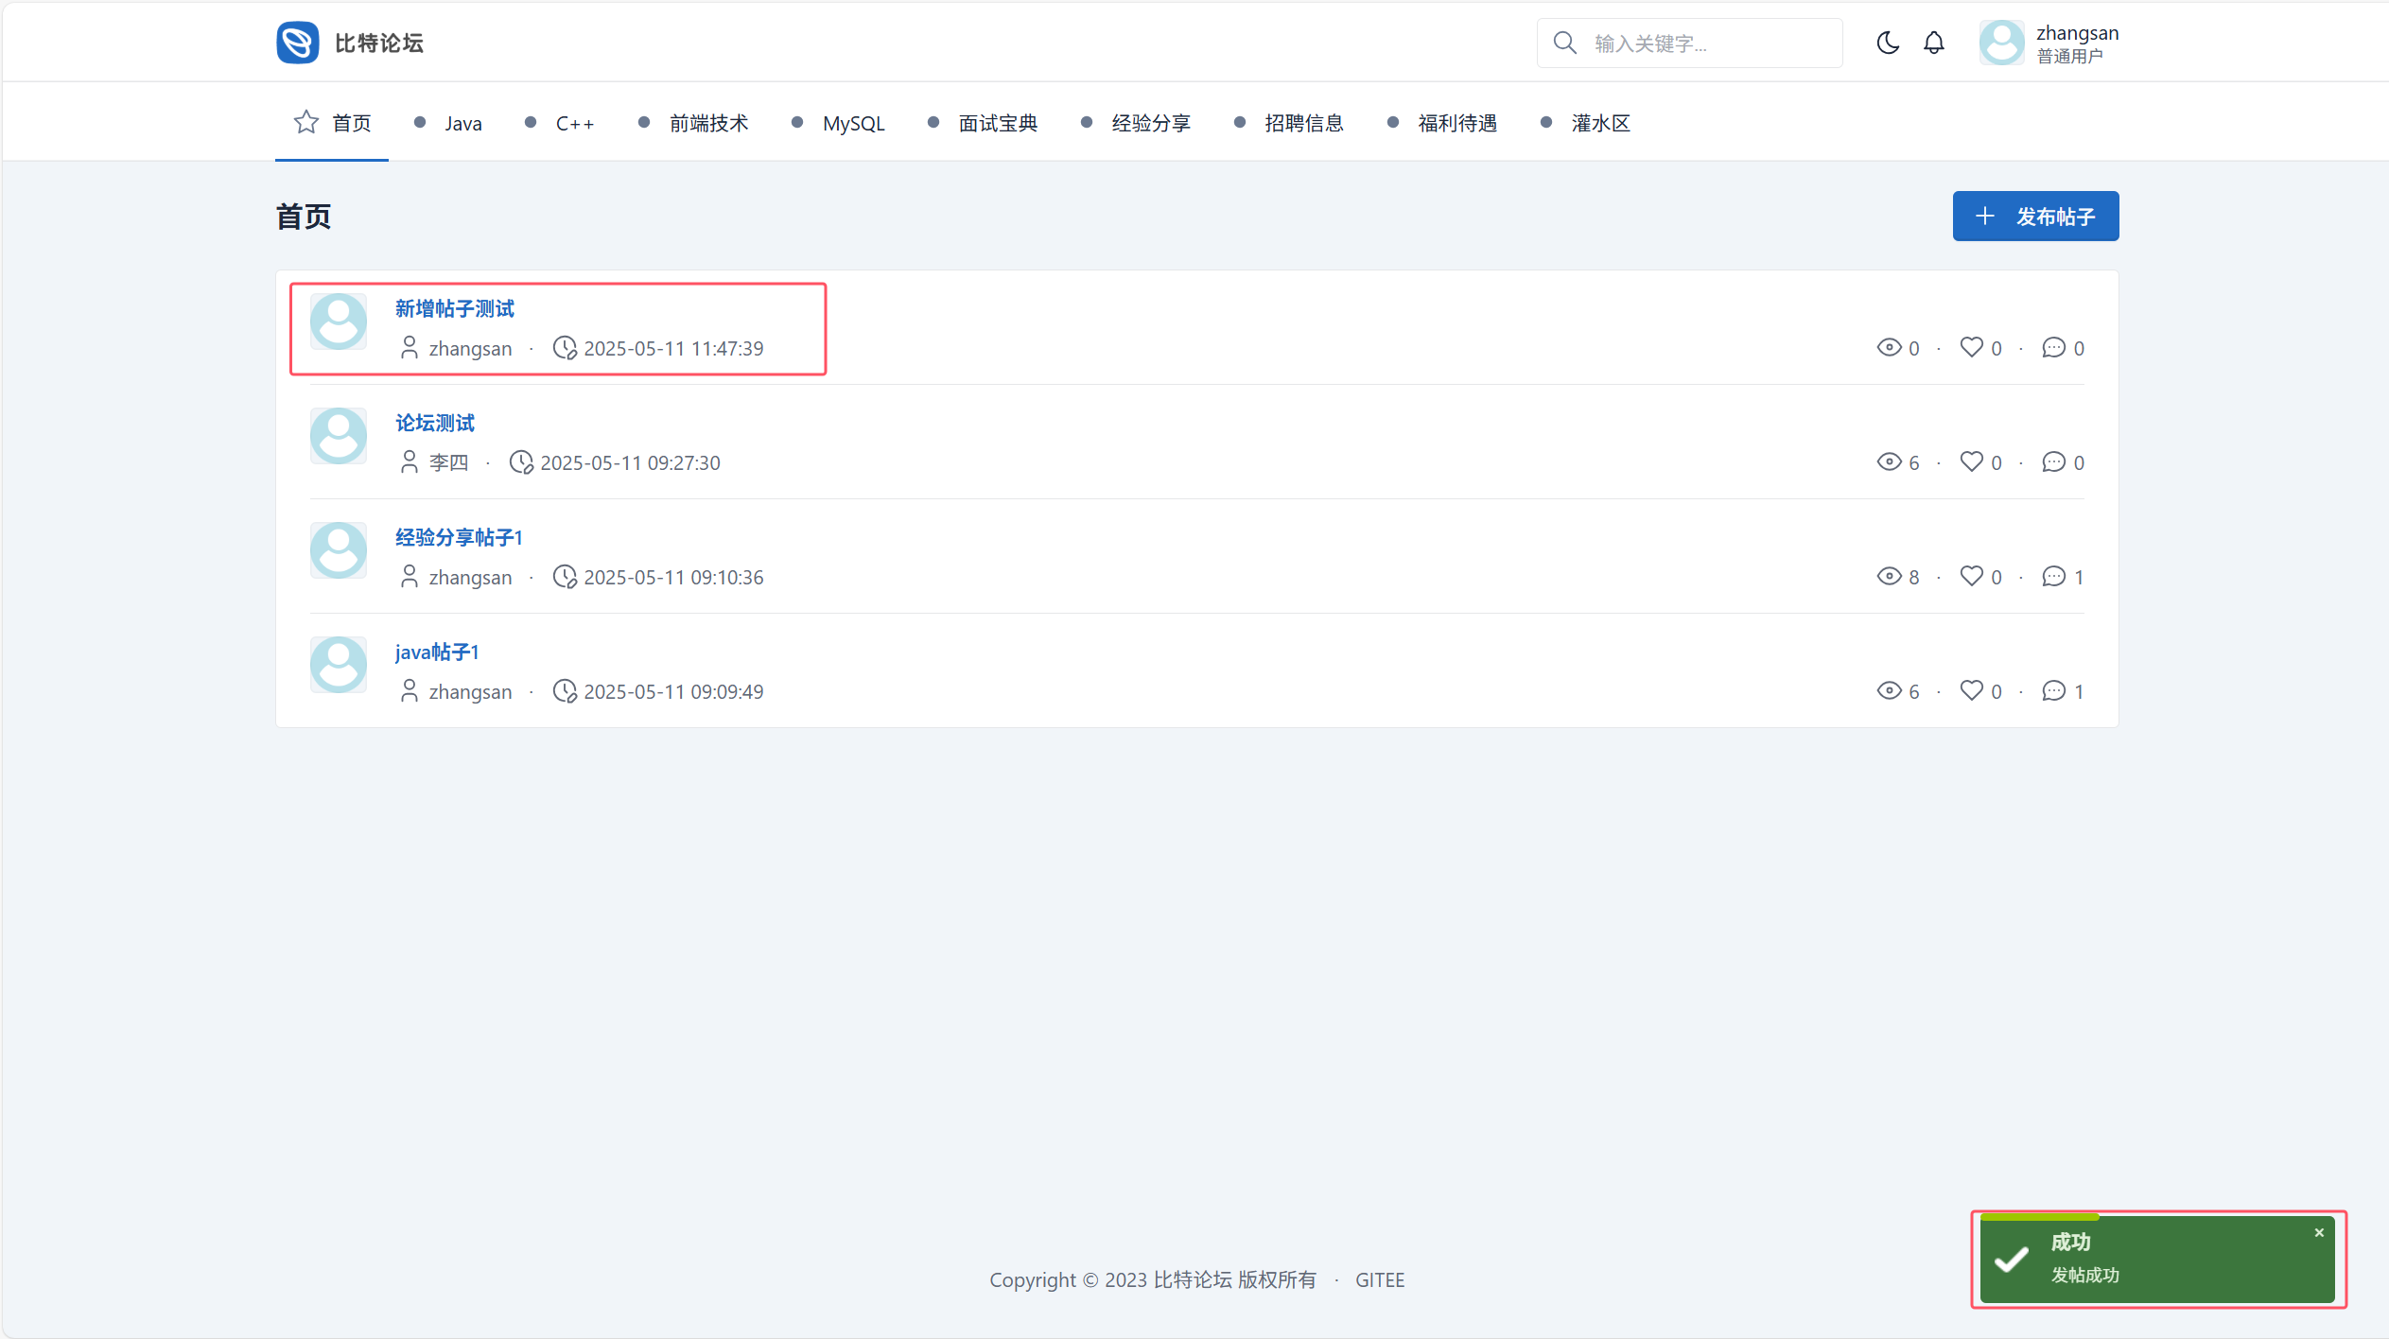Screen dimensions: 2389x1339
Task: Click eye views icon on 论坛测试 post
Action: click(1889, 461)
